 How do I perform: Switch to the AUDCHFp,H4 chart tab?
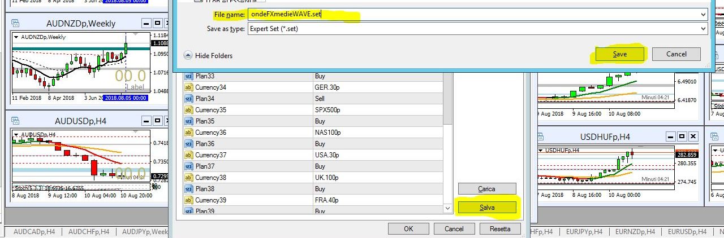pos(89,232)
